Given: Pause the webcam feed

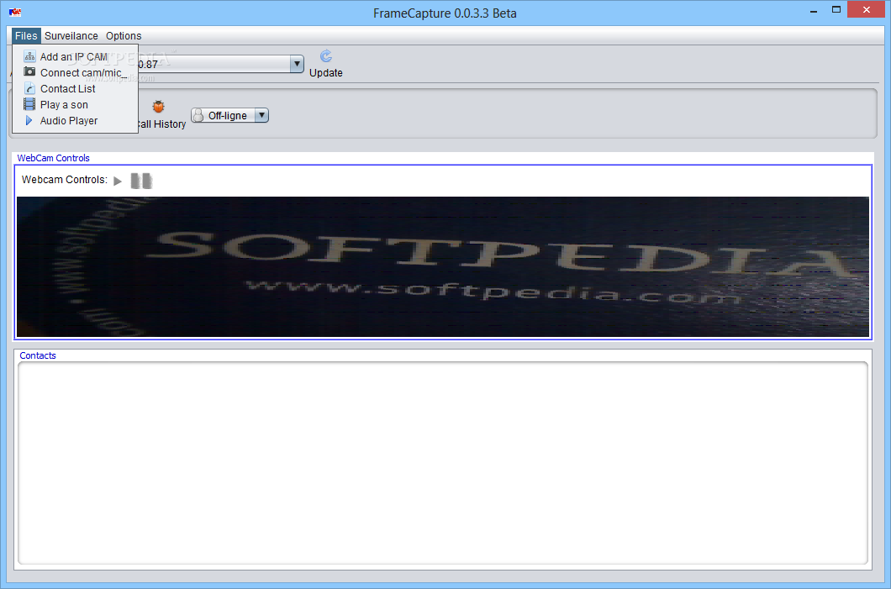Looking at the screenshot, I should pos(141,181).
